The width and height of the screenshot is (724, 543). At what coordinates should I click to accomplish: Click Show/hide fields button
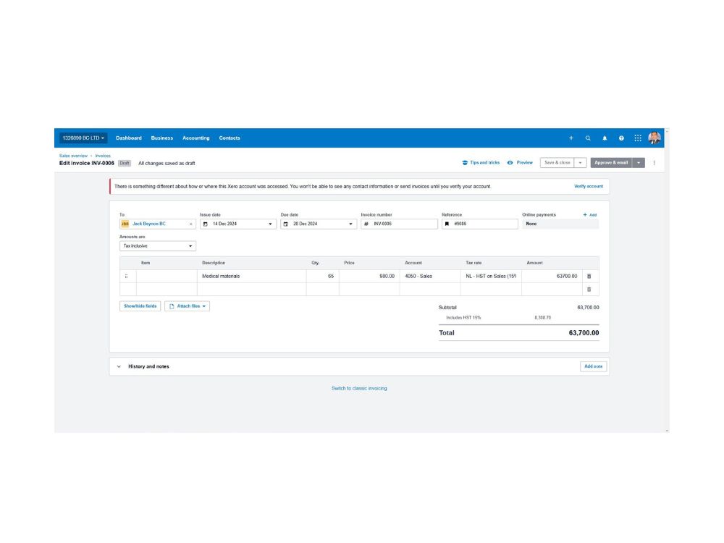140,306
